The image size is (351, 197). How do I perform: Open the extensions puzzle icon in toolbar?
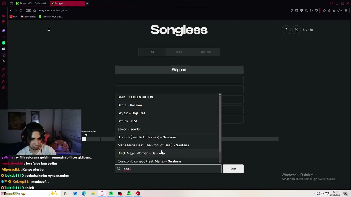click(324, 10)
